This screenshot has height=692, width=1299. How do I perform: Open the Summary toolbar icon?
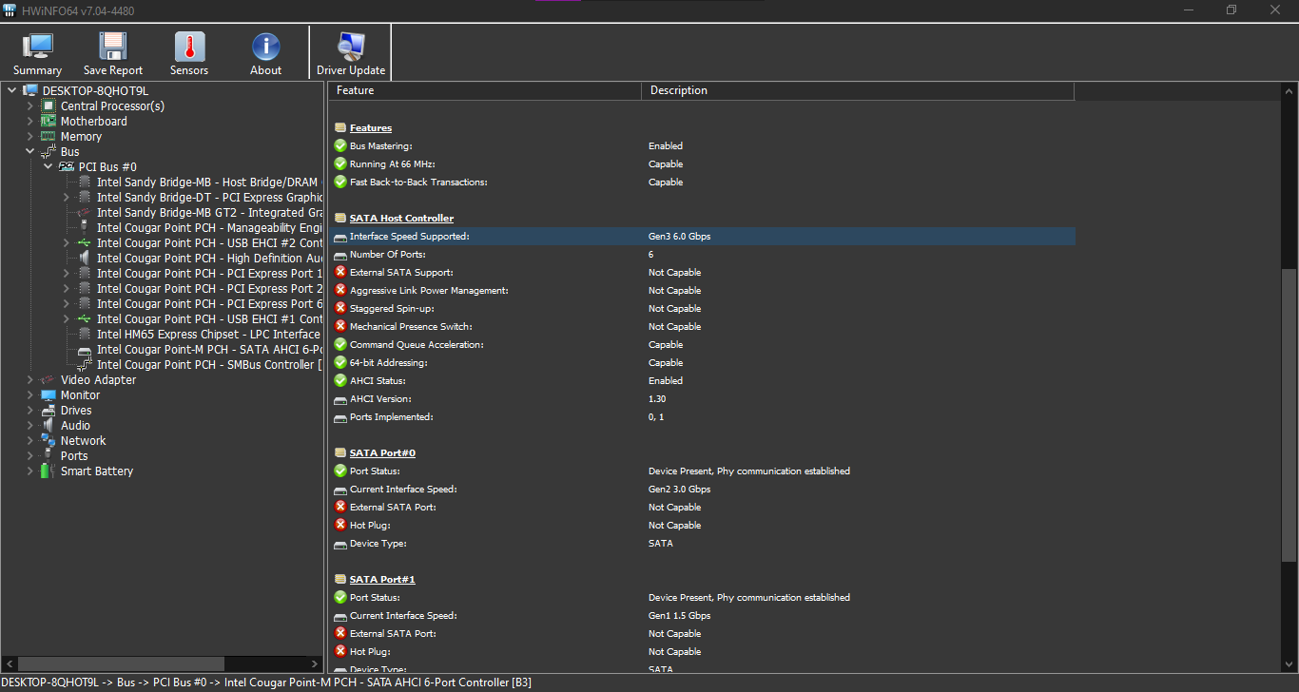(38, 46)
